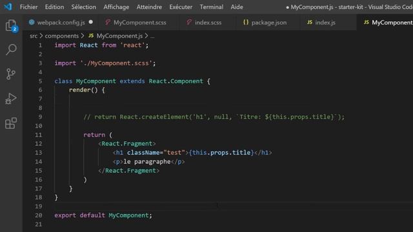Image resolution: width=413 pixels, height=232 pixels.
Task: Click the './MyComponent.scss' import string
Action: (116, 63)
